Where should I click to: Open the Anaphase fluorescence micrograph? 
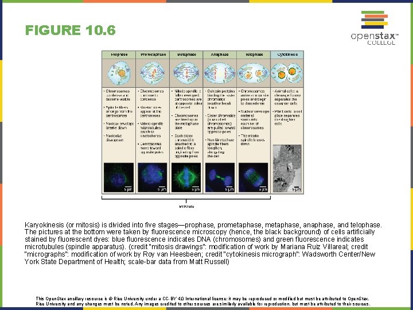[220, 177]
